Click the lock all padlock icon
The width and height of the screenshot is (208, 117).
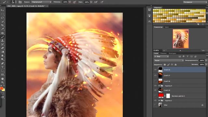[175, 65]
